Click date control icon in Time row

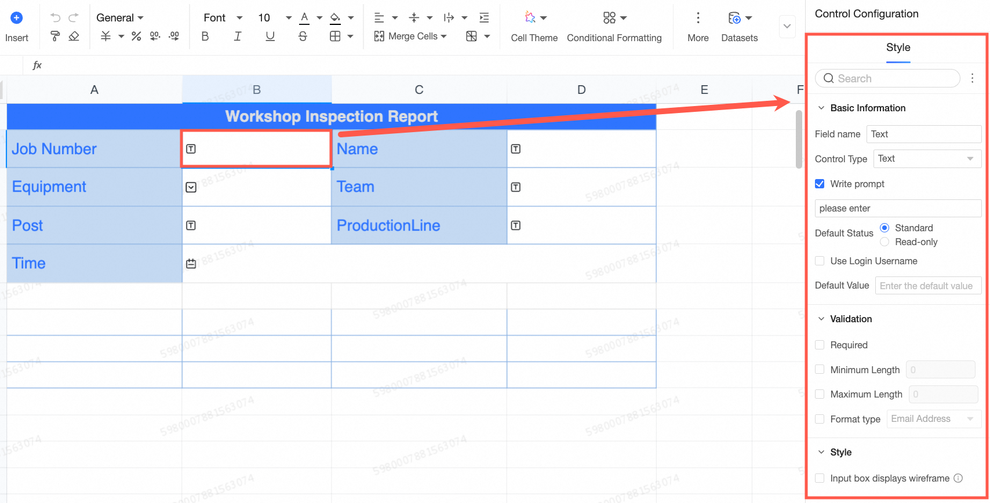click(x=191, y=264)
